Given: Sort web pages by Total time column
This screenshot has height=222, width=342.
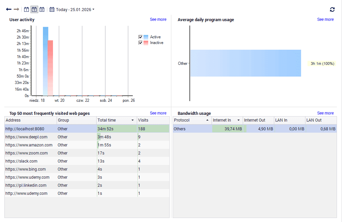Looking at the screenshot, I should [x=116, y=120].
